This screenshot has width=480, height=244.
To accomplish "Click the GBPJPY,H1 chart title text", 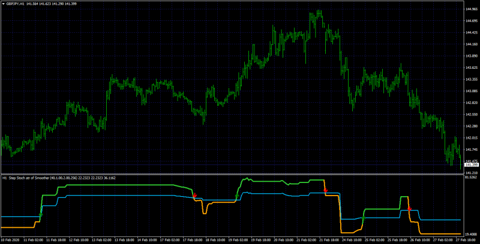I will click(x=16, y=3).
